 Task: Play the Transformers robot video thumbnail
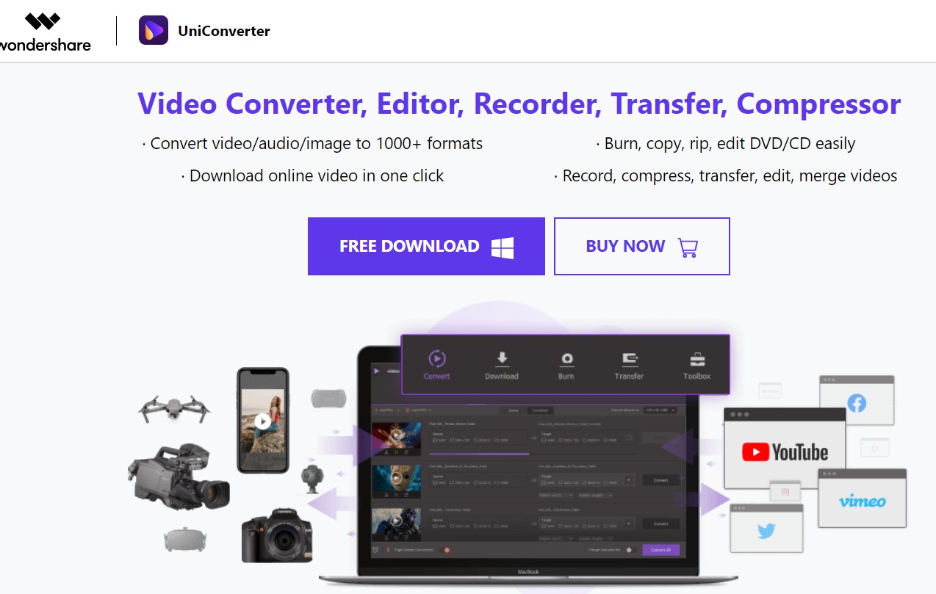pos(396,521)
